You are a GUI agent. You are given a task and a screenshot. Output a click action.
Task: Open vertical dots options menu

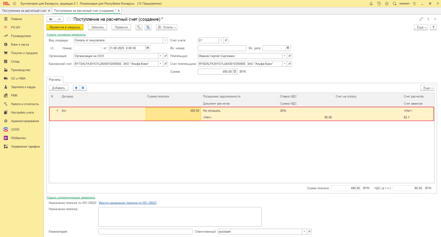(428, 19)
